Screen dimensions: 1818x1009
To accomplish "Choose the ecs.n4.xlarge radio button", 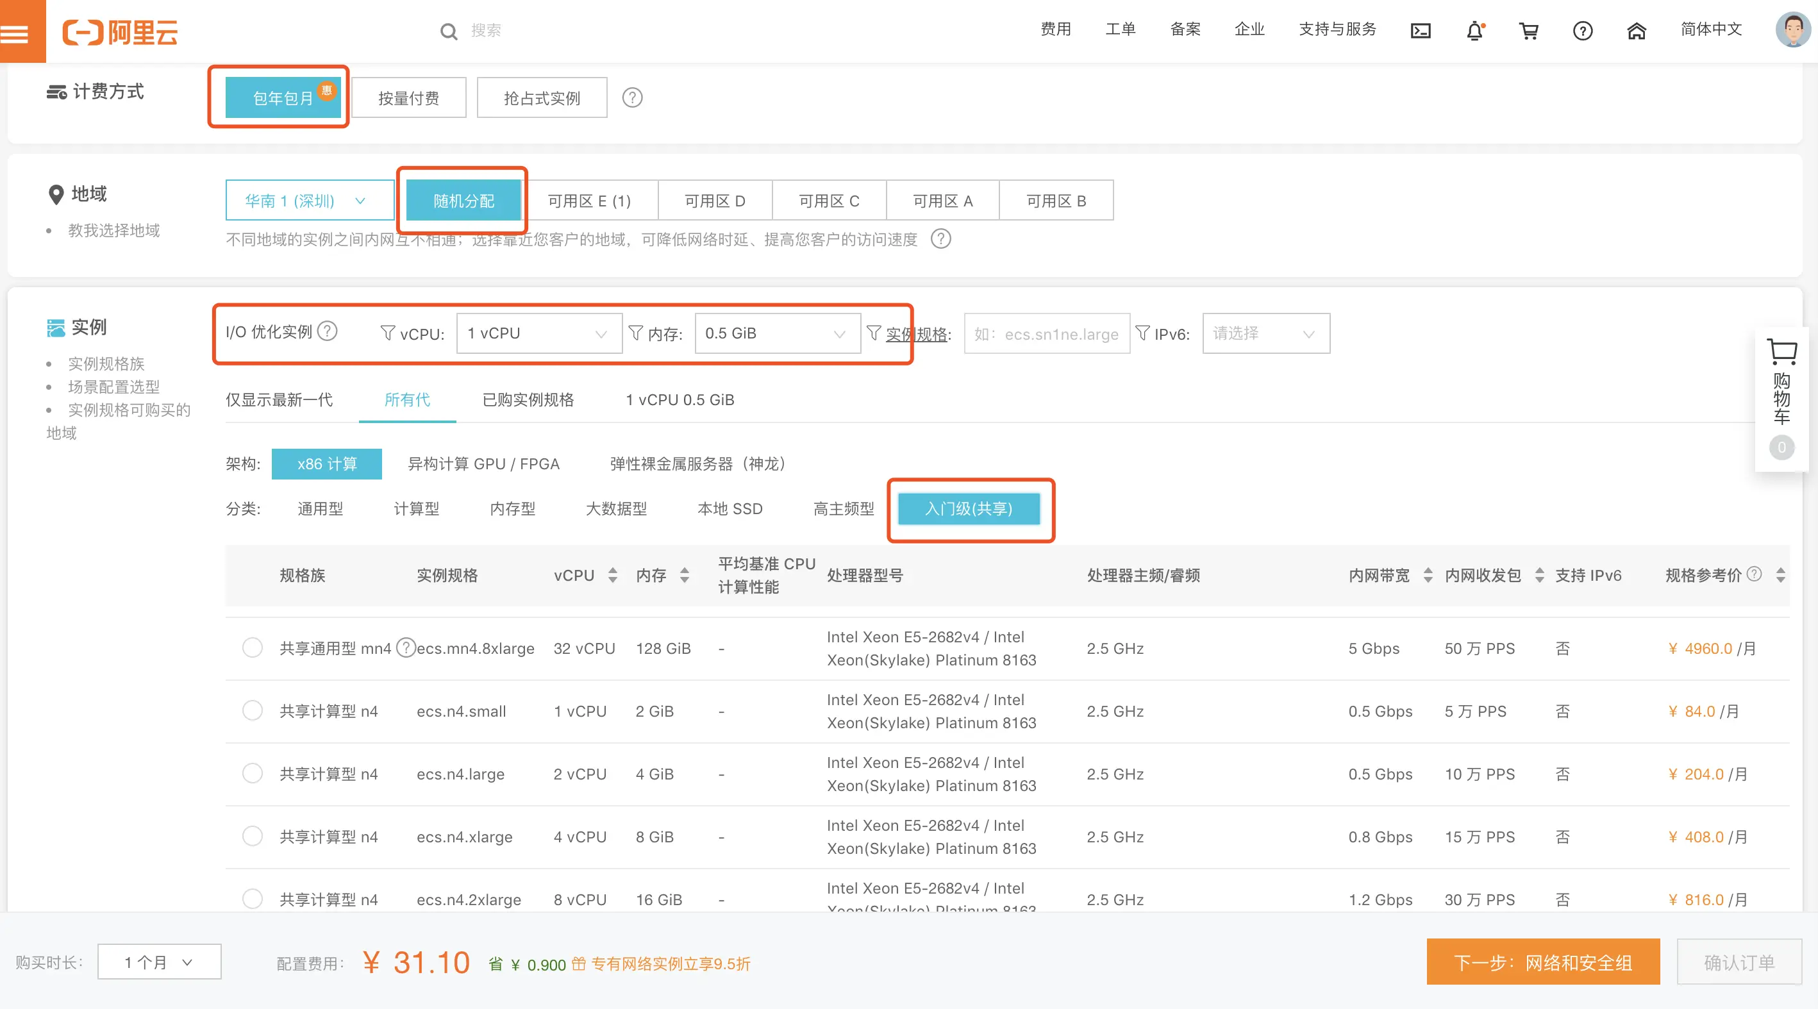I will pyautogui.click(x=253, y=836).
